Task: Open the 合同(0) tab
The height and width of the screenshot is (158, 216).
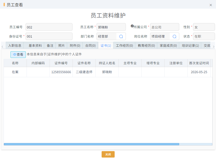Action: 90,45
